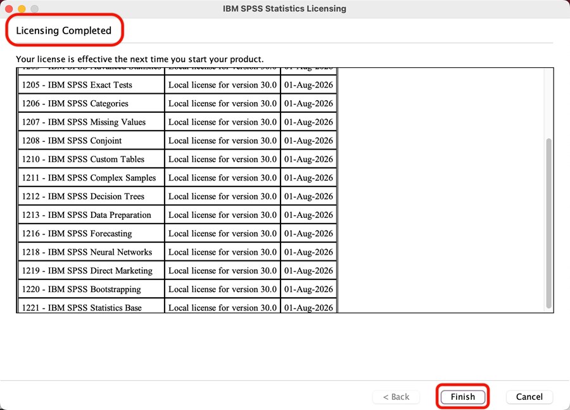Screen dimensions: 570x410
Task: Select the 01-Aug-2026 expiry for Complex Samples
Action: click(x=308, y=177)
